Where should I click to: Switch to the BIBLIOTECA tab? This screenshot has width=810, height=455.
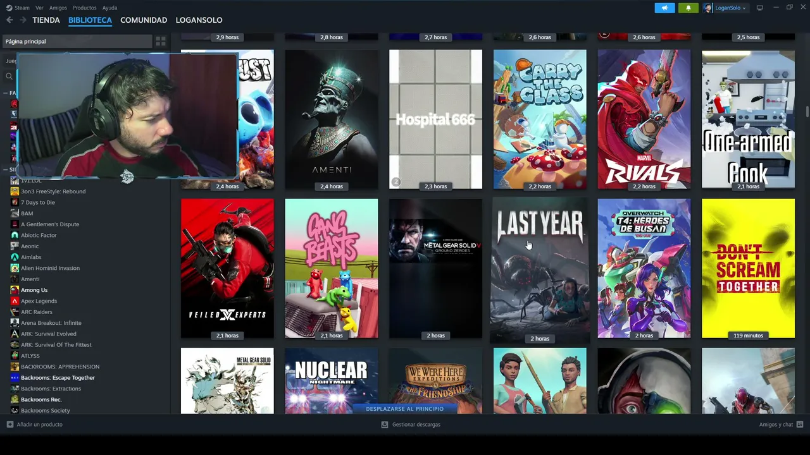coord(90,20)
